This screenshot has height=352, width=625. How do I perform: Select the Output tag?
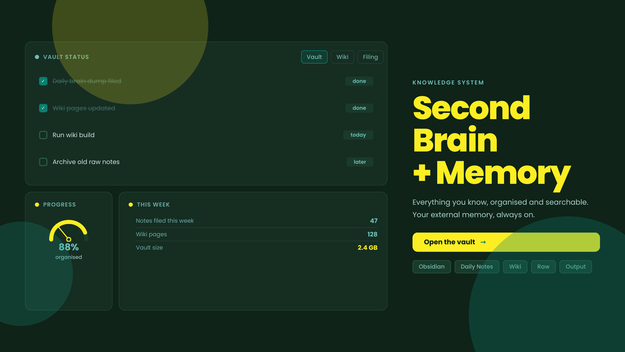(576, 266)
